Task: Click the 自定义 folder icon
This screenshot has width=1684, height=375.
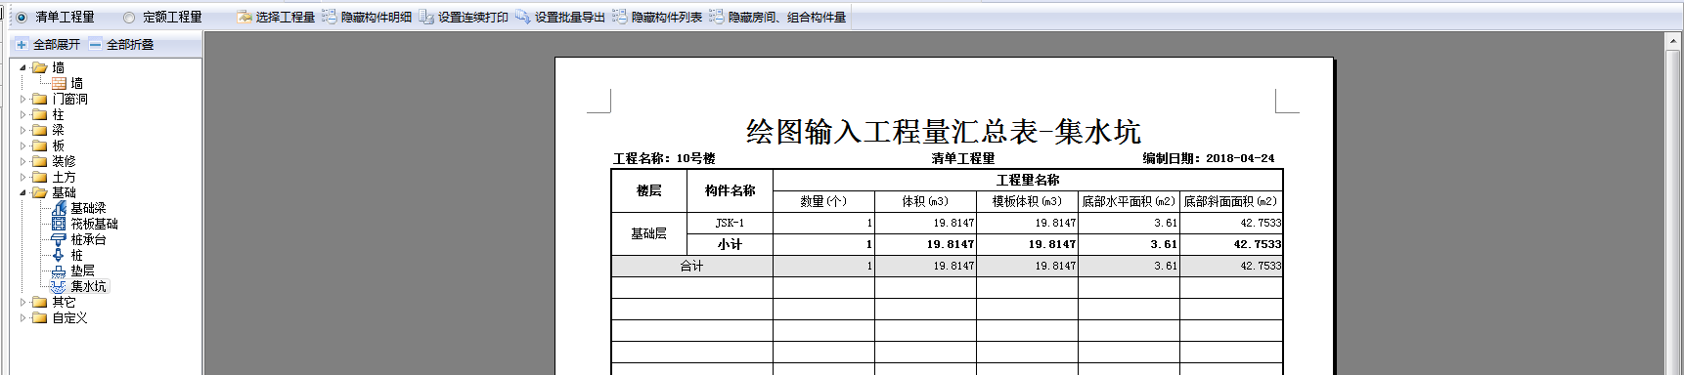Action: (x=39, y=317)
